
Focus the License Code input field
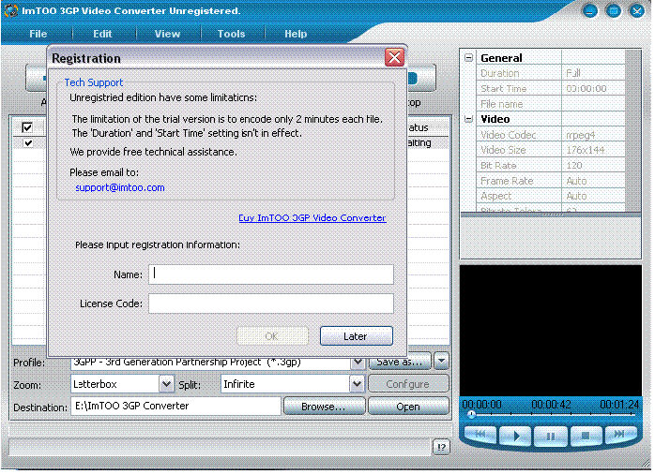tap(271, 304)
